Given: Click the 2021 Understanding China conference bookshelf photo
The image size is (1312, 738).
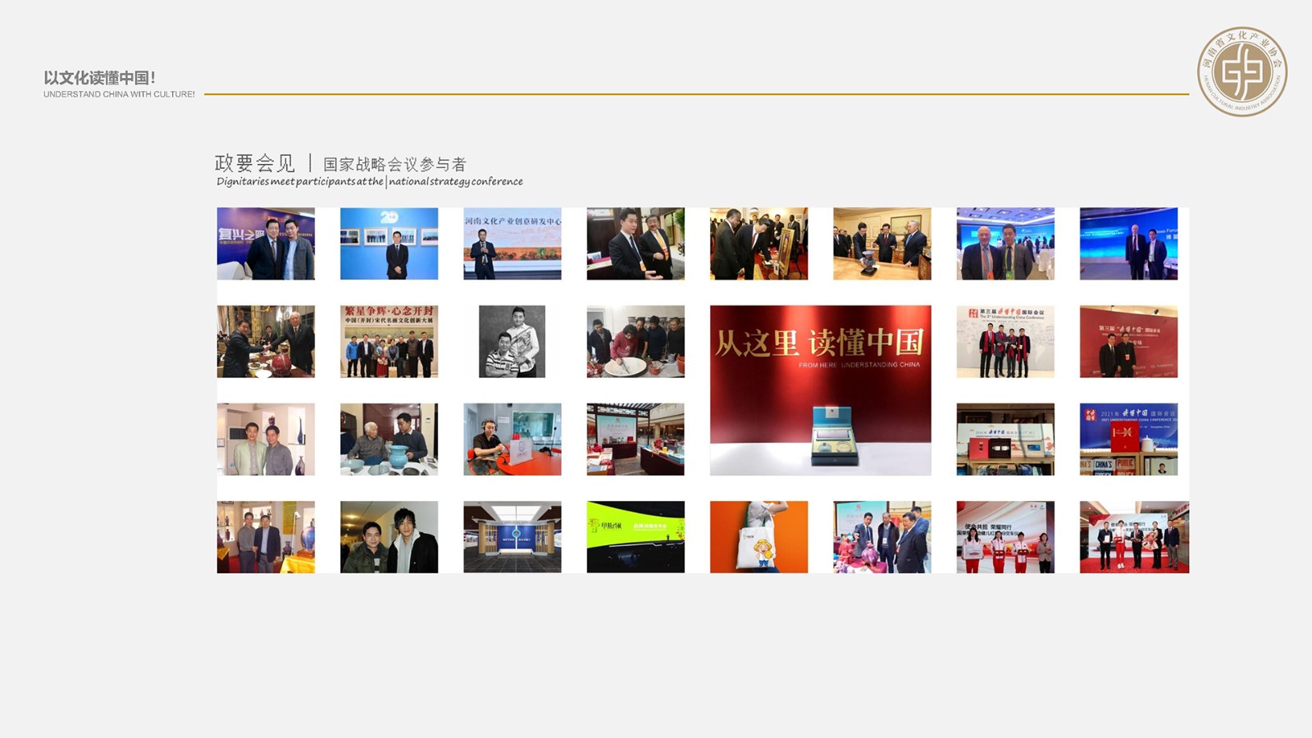Looking at the screenshot, I should pos(1129,439).
